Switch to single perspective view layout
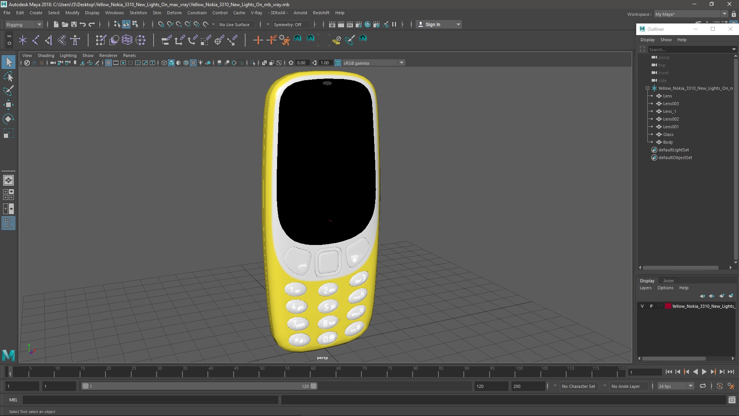 tap(8, 180)
